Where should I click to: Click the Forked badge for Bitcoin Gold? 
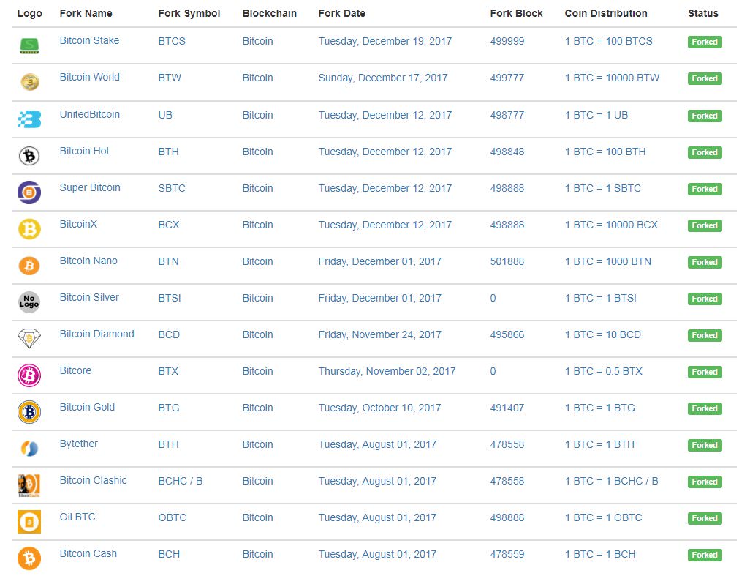pyautogui.click(x=705, y=409)
